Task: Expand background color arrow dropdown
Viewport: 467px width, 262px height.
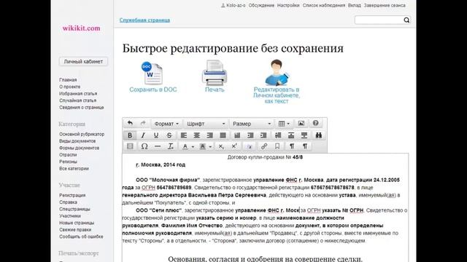Action: point(210,147)
